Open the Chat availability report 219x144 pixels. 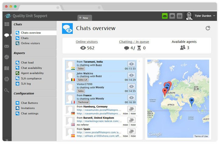point(31,68)
